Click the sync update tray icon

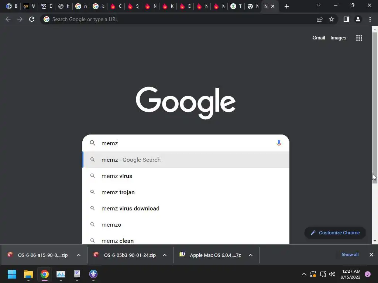tap(313, 274)
